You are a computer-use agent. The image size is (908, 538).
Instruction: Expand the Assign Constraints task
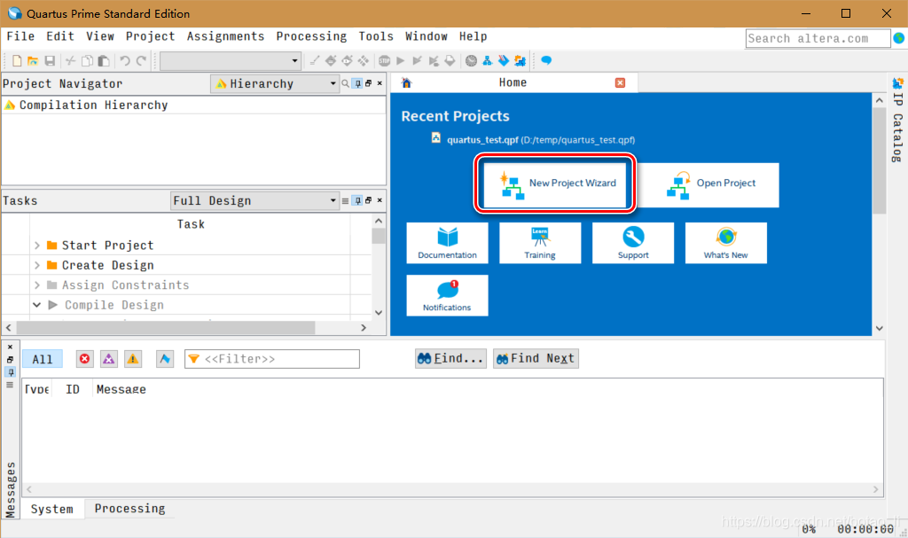[37, 285]
